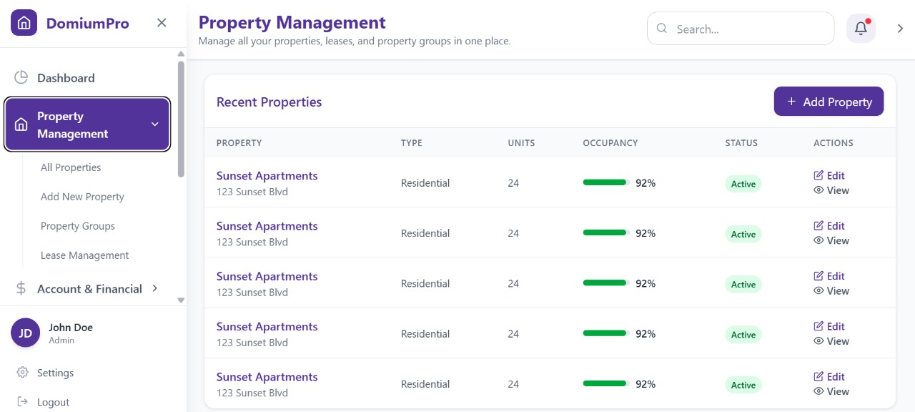
Task: Click the Active status badge on first row
Action: (743, 184)
